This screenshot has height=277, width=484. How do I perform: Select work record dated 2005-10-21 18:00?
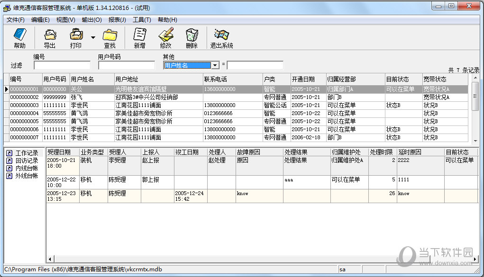point(262,166)
